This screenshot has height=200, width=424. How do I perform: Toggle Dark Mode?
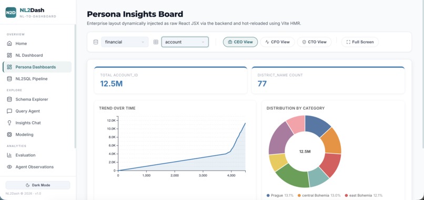pyautogui.click(x=38, y=185)
